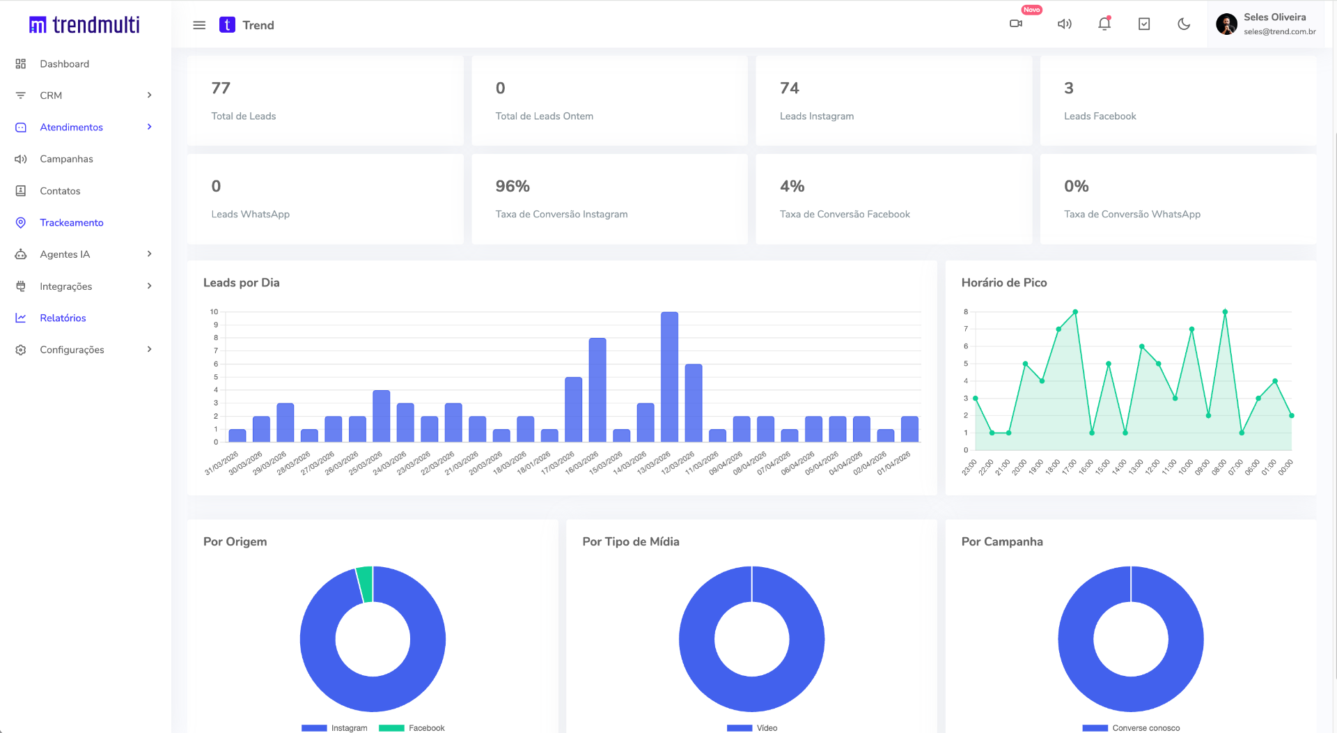Toggle Video legend in Por Tipo de Mídia

(x=752, y=727)
